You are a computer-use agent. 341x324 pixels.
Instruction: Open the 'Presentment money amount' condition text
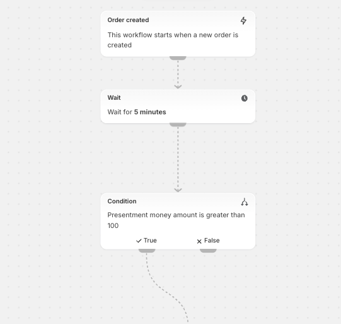click(176, 220)
